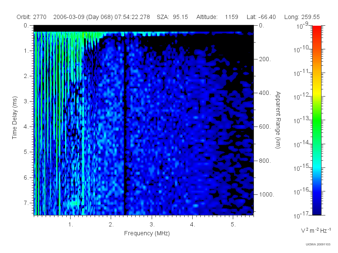Click the 'Altitude: 1159' header text
This screenshot has width=338, height=253.
[x=217, y=17]
